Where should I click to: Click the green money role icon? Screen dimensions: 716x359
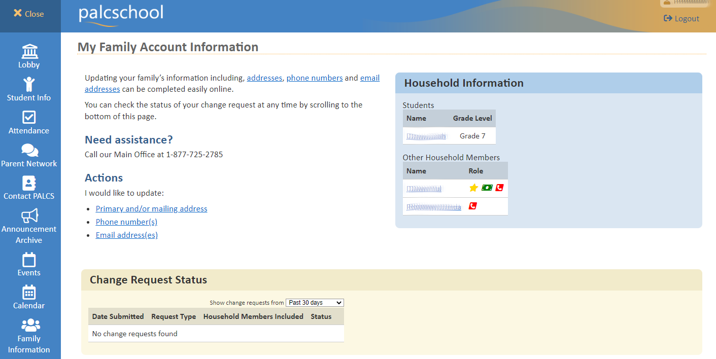point(487,188)
